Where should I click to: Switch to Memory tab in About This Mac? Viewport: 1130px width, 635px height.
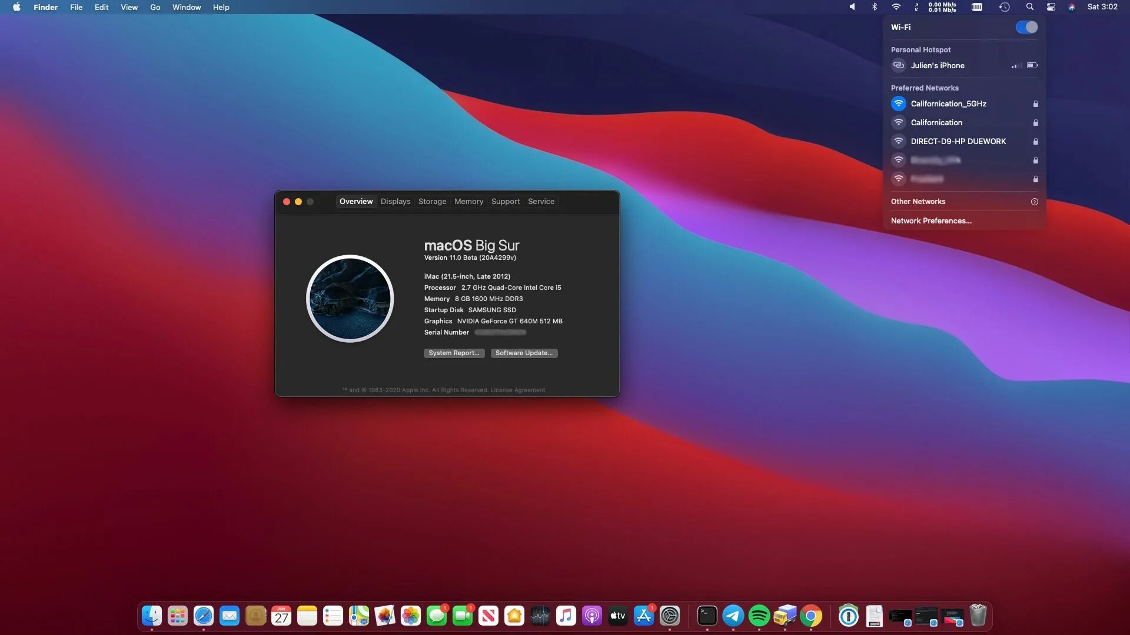468,202
